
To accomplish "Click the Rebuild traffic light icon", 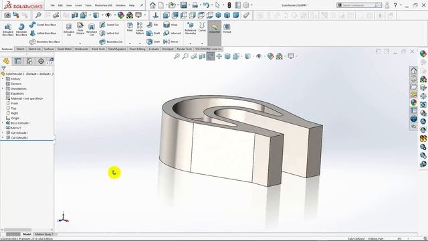I will point(229,5).
